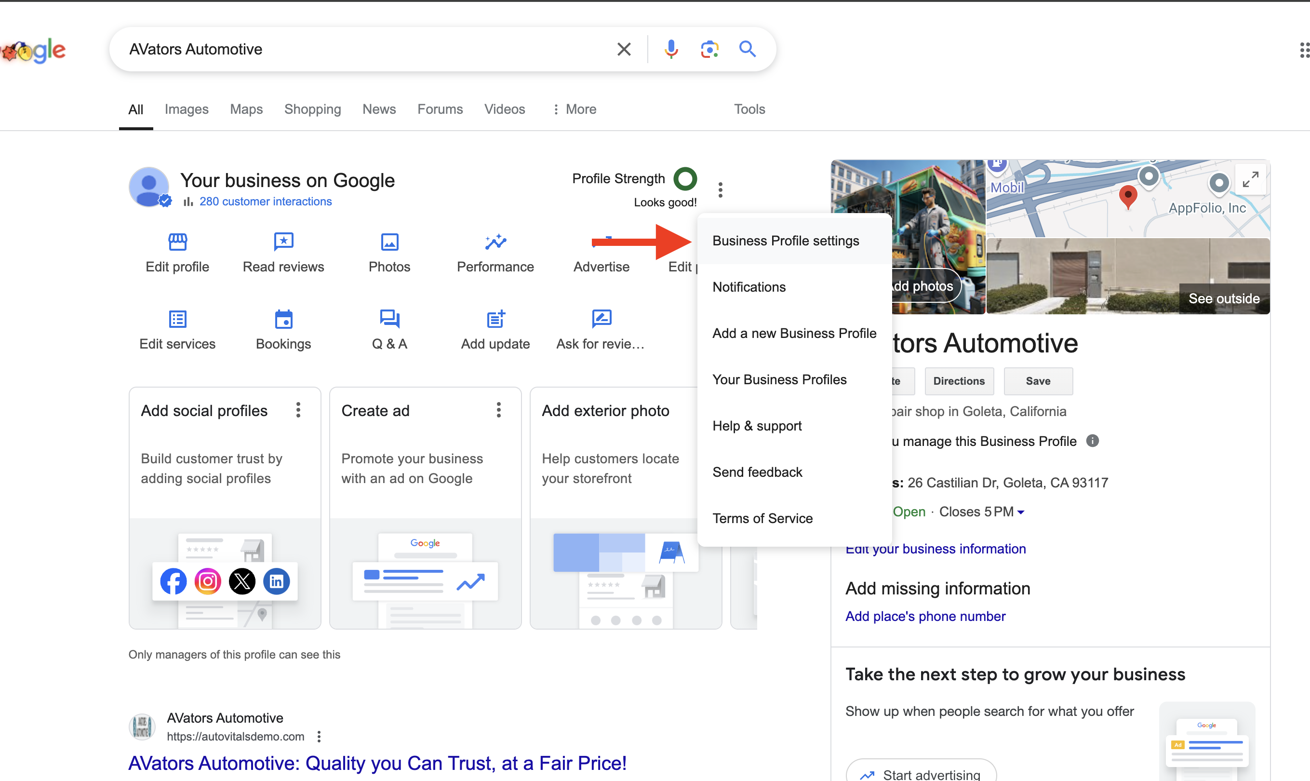Image resolution: width=1310 pixels, height=781 pixels.
Task: Open Google Lens image search icon
Action: point(709,50)
